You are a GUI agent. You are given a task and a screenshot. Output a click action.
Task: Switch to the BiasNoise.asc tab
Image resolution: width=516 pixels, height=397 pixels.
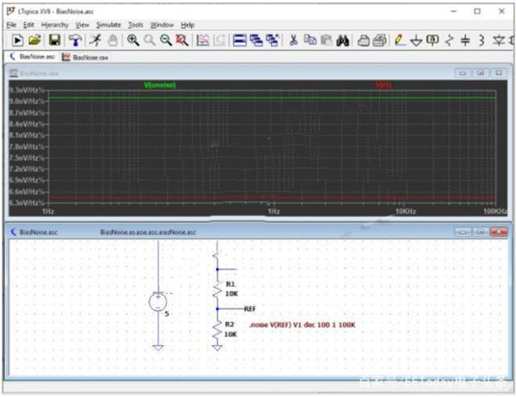pyautogui.click(x=34, y=57)
